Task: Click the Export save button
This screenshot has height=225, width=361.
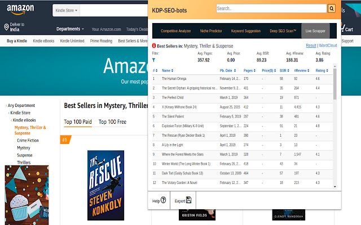Action: pos(183,200)
